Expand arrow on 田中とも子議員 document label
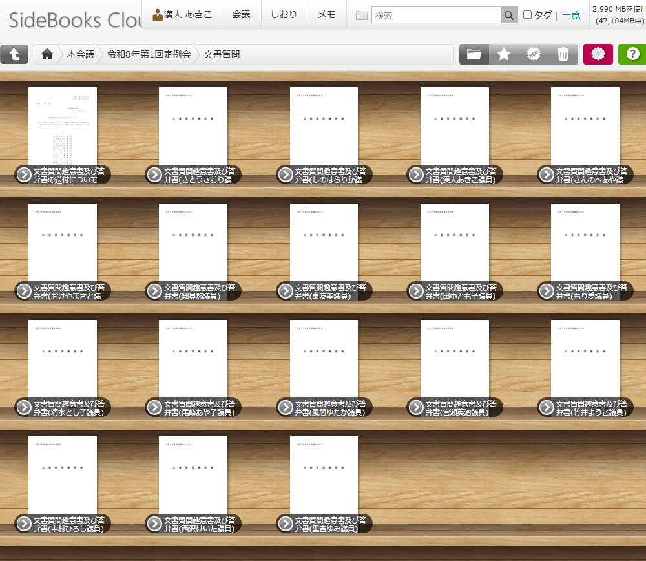Image resolution: width=646 pixels, height=561 pixels. [x=416, y=291]
